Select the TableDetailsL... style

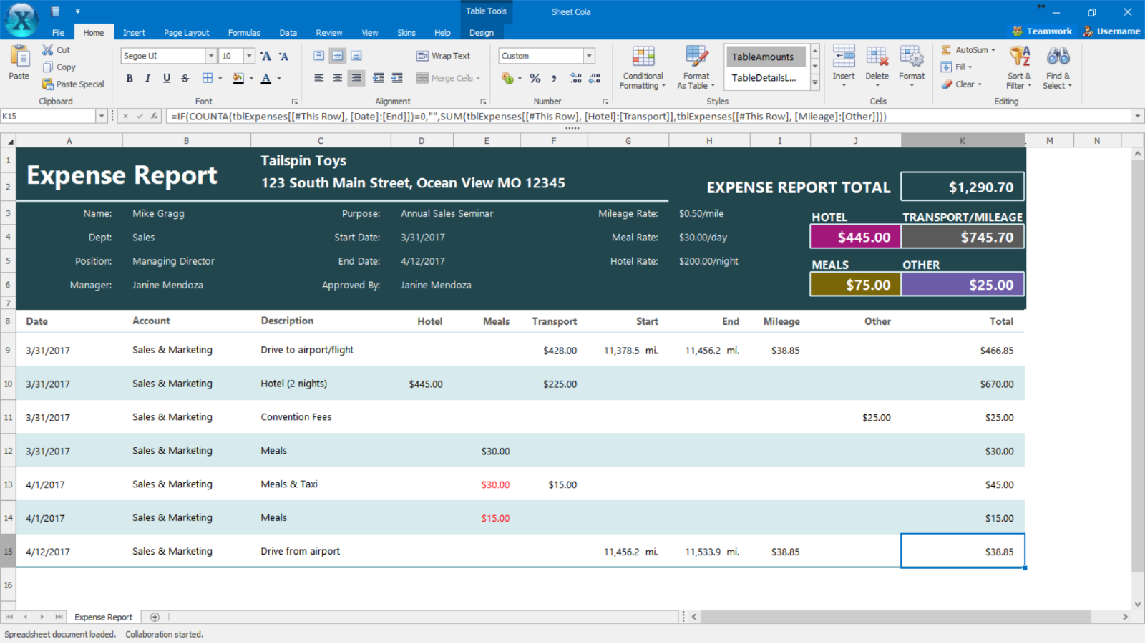point(766,78)
